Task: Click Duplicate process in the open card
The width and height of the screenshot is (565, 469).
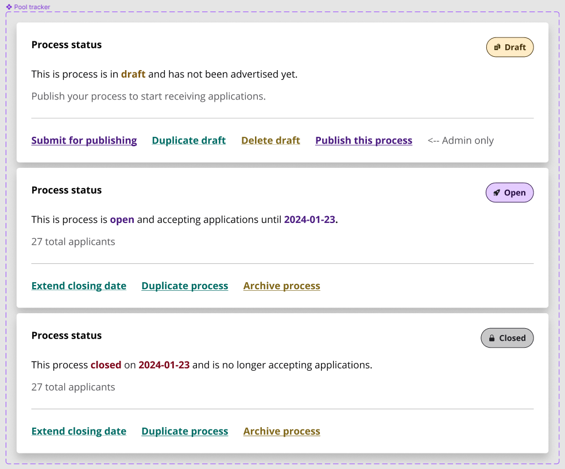Action: pyautogui.click(x=184, y=286)
